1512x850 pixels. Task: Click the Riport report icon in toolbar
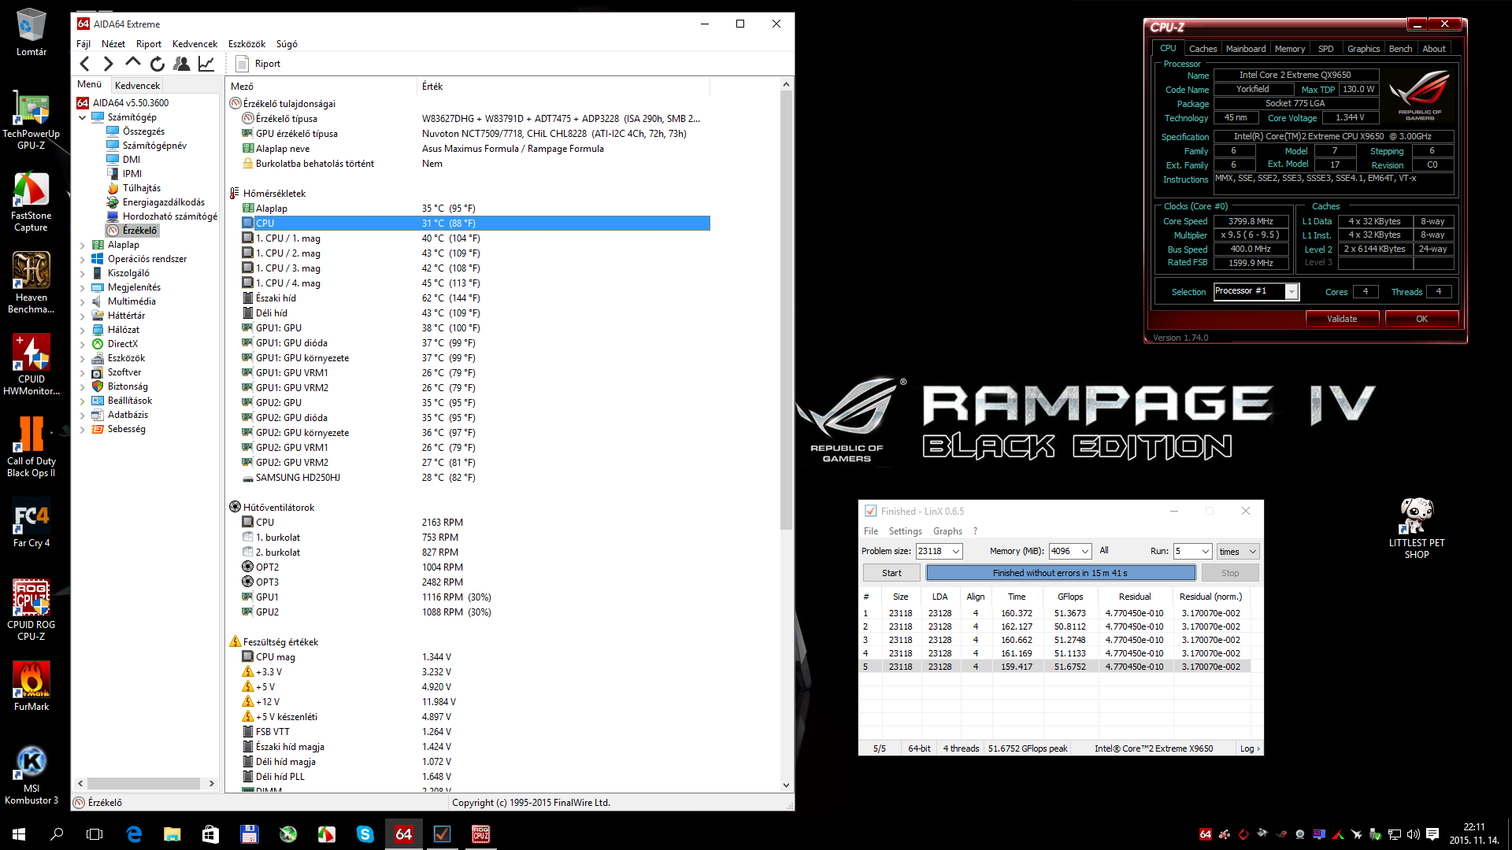click(x=243, y=64)
